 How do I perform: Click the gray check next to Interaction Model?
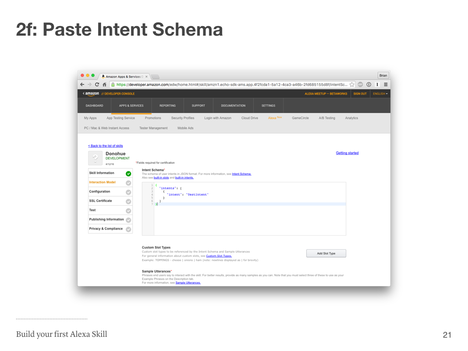coord(128,183)
